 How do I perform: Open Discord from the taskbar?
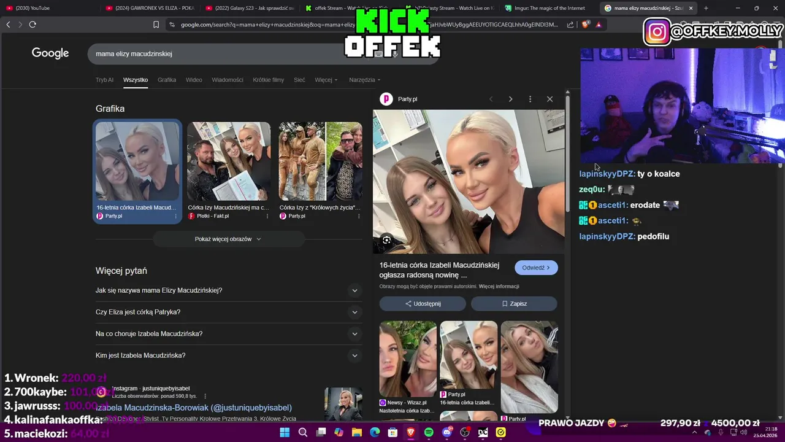pos(447,432)
